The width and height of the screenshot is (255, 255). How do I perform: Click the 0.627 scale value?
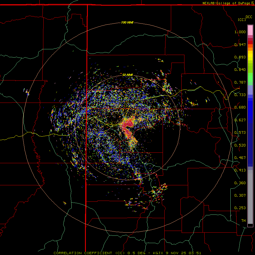pos(240,120)
